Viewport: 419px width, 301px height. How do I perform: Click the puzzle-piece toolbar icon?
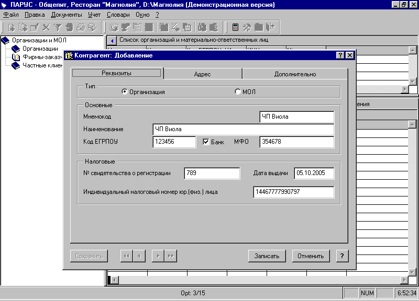pyautogui.click(x=202, y=28)
